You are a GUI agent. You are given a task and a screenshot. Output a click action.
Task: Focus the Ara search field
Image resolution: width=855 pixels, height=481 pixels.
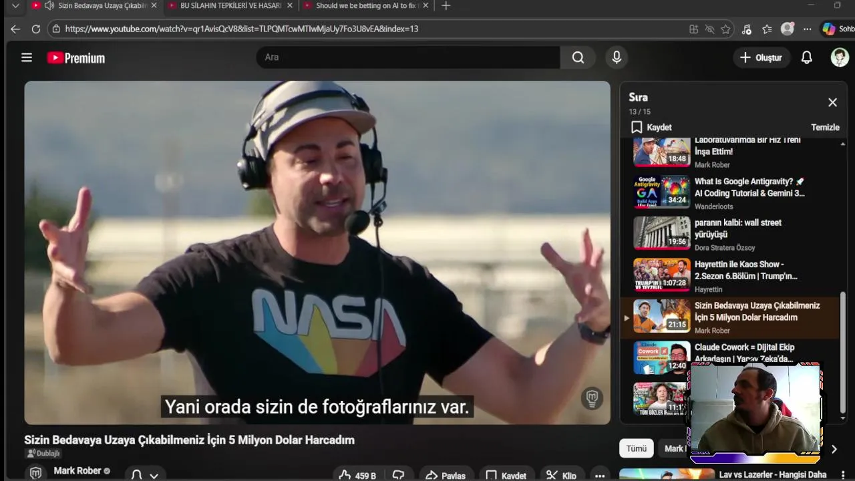pos(407,57)
